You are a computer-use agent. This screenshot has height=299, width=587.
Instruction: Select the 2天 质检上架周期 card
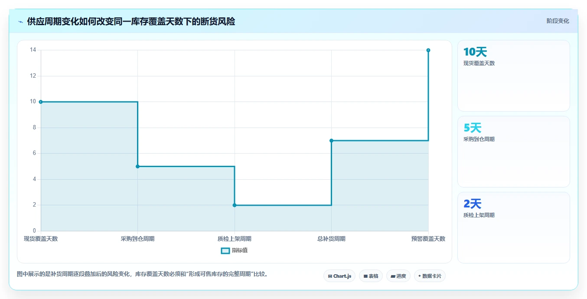click(x=514, y=228)
